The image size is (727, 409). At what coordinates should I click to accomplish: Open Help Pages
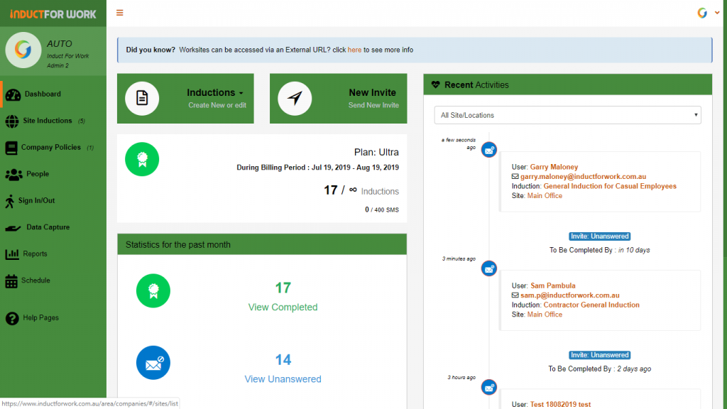[40, 317]
